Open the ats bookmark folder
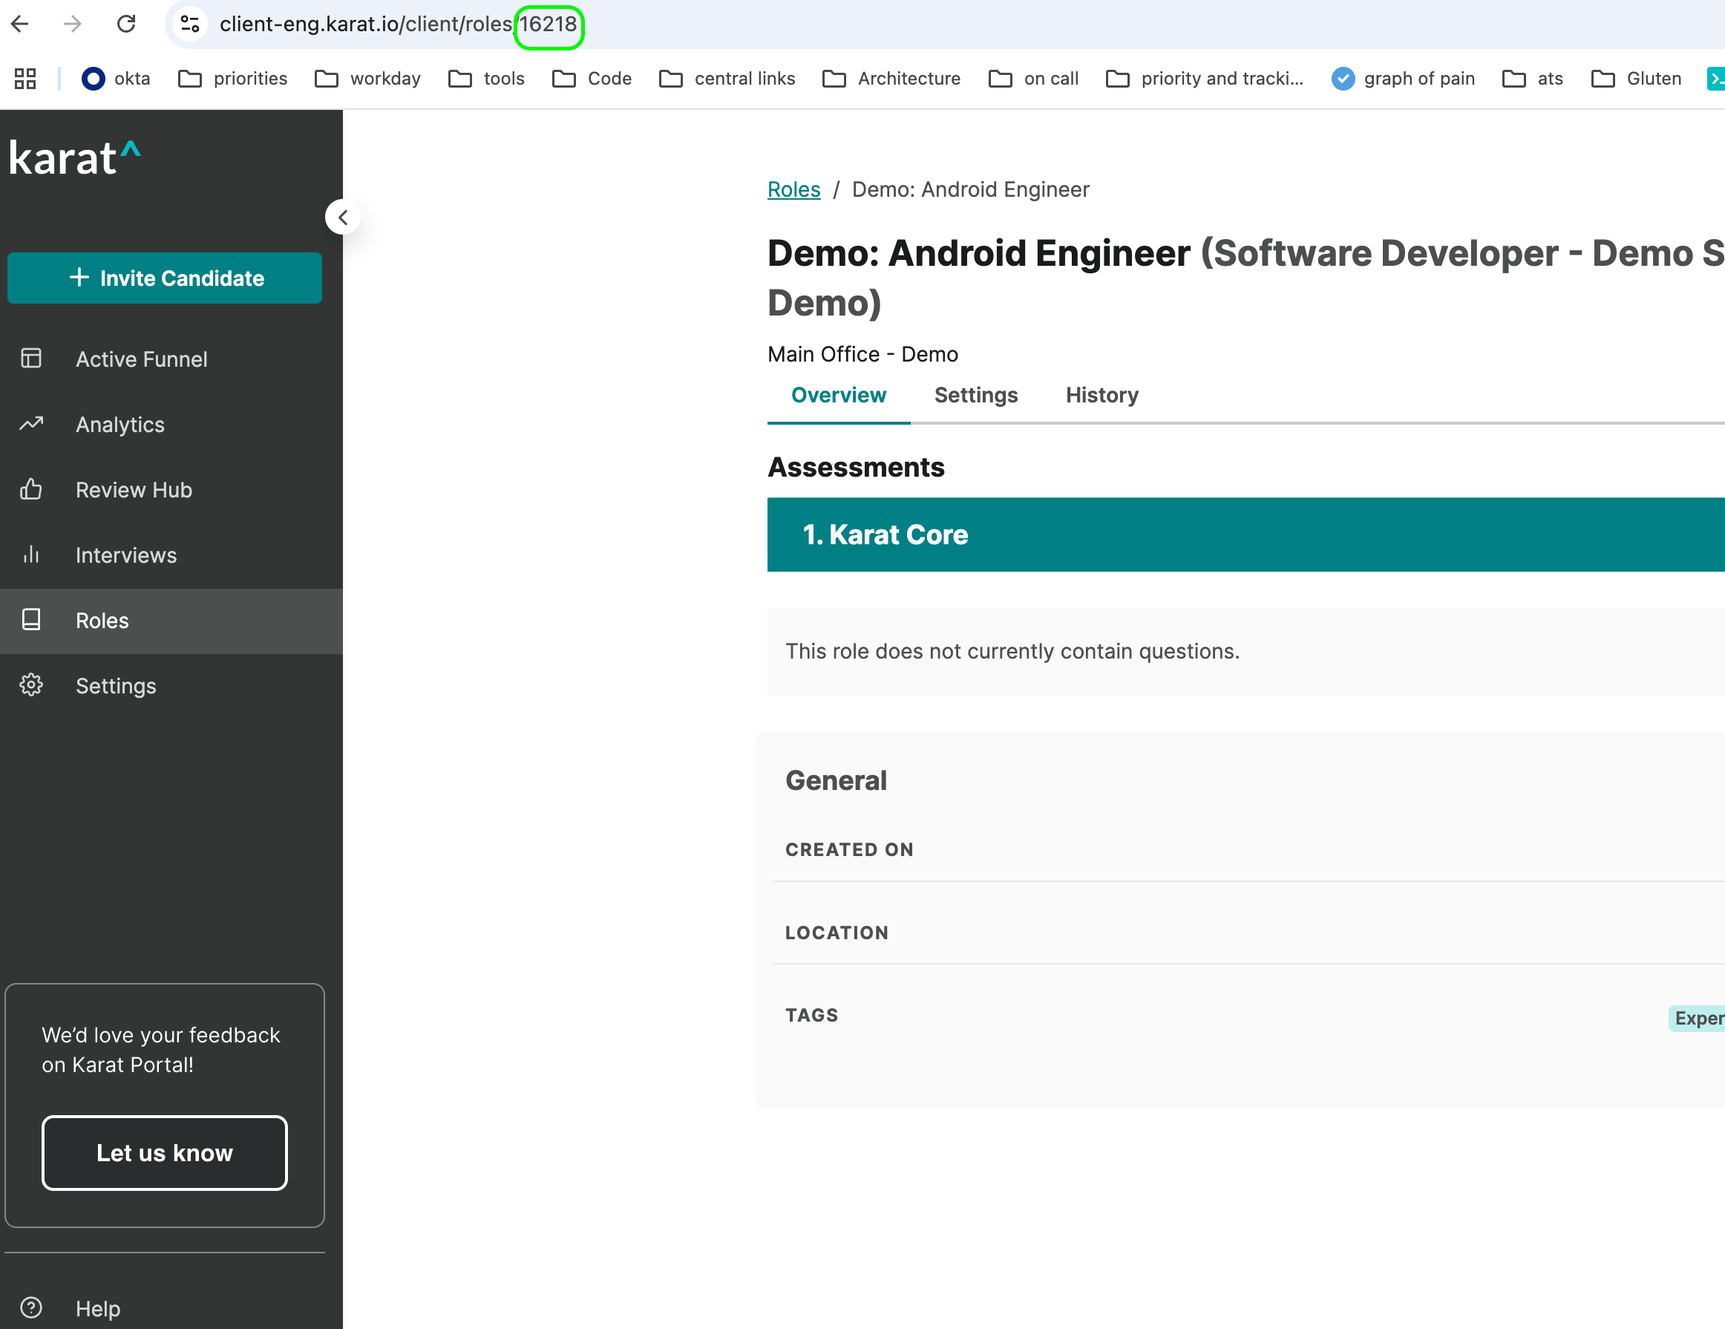1725x1329 pixels. tap(1533, 78)
